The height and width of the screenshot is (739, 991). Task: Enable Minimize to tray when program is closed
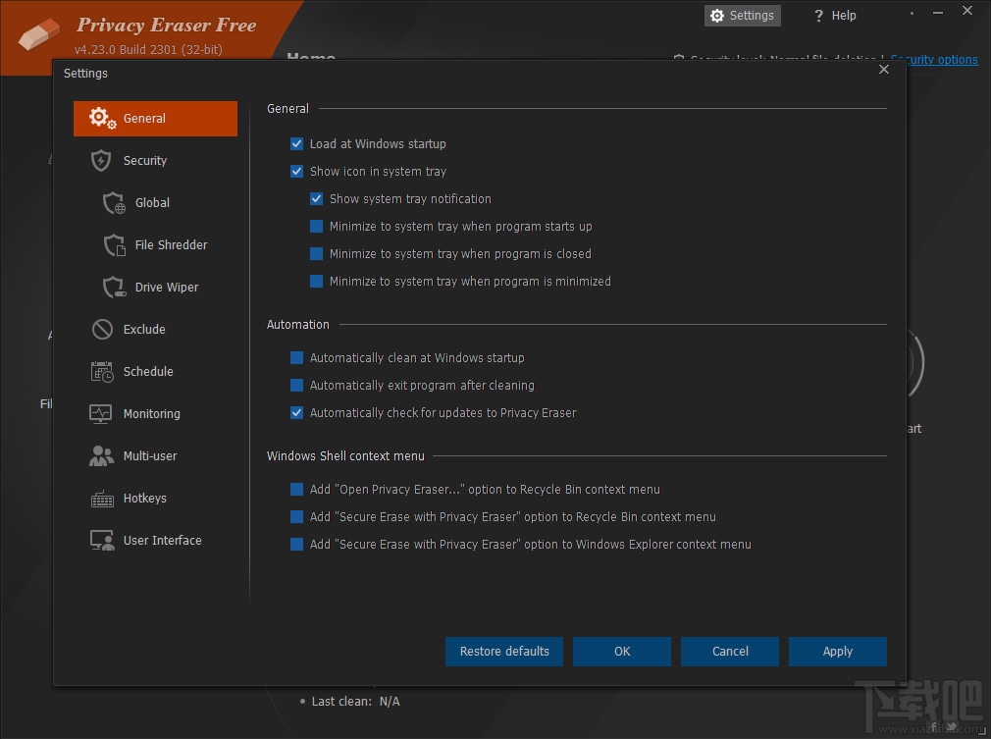[x=317, y=254]
